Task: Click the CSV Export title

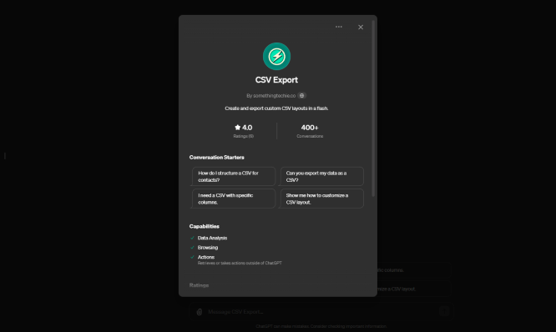Action: pos(276,80)
